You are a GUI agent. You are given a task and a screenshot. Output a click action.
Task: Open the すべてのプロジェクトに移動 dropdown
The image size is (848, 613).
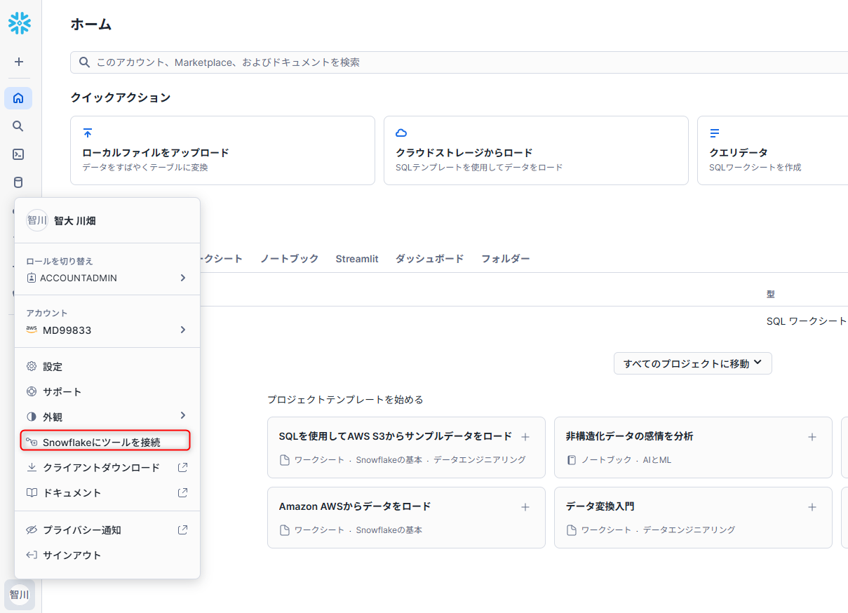coord(693,363)
